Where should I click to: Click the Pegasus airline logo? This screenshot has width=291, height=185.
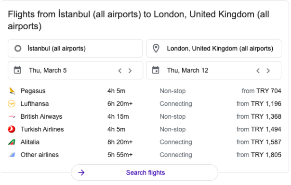pyautogui.click(x=12, y=91)
